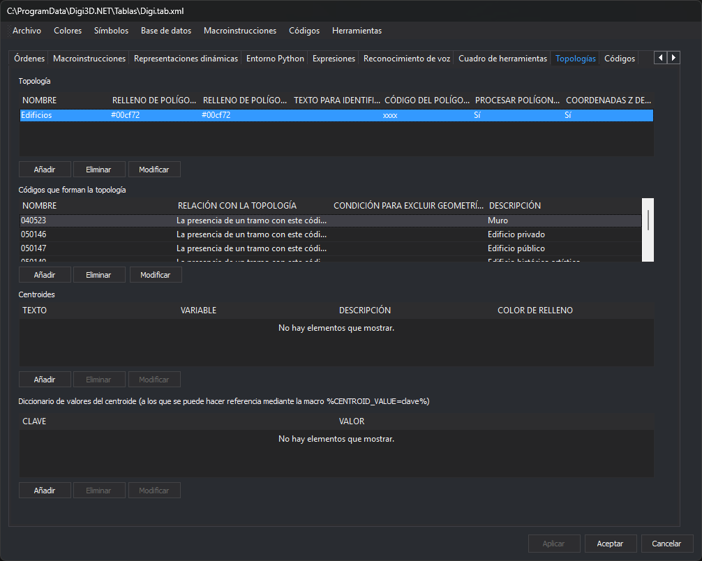Screen dimensions: 702x561
Task: Click Añadir in the Centroides section
Action: click(45, 379)
